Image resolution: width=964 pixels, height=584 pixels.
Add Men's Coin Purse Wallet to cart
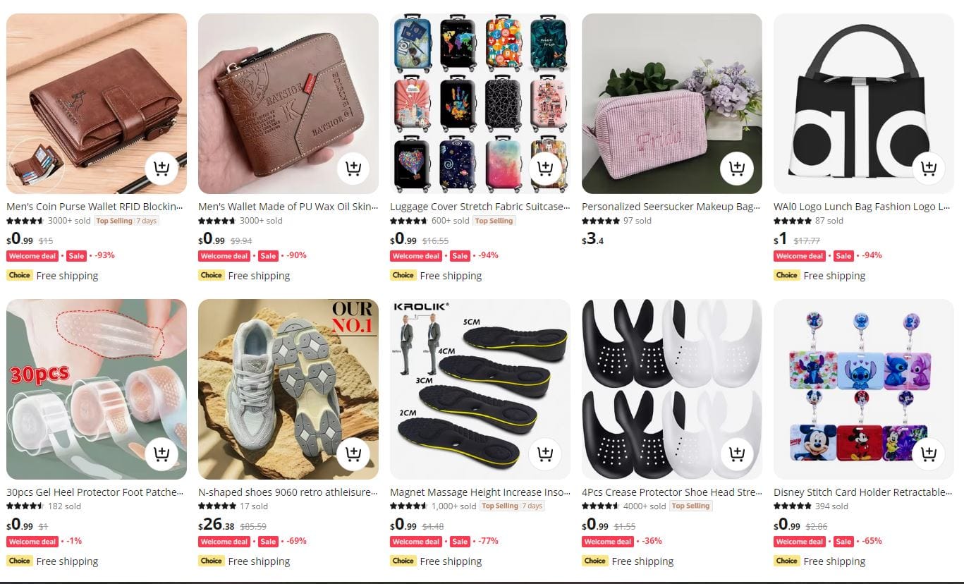pyautogui.click(x=161, y=168)
